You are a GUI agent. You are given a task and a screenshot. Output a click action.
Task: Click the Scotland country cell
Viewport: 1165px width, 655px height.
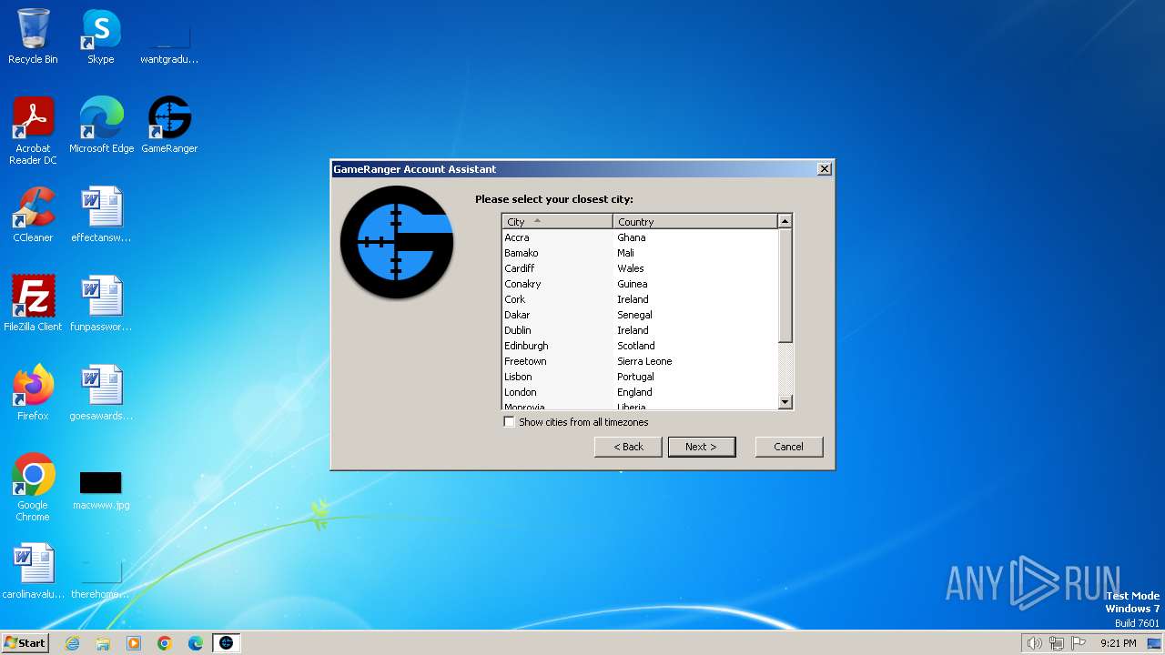[635, 346]
